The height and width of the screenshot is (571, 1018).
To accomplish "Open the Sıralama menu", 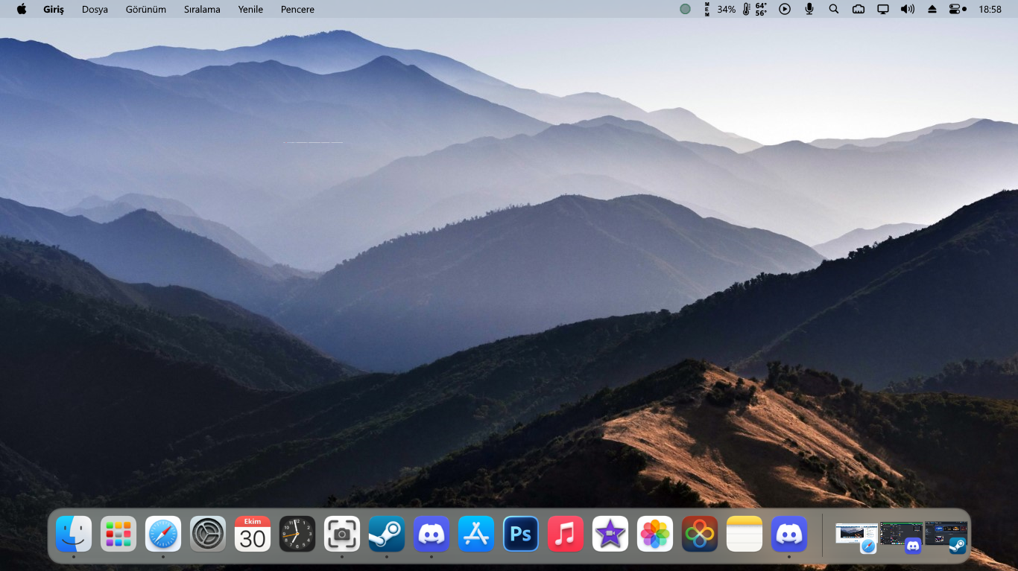I will pos(201,9).
